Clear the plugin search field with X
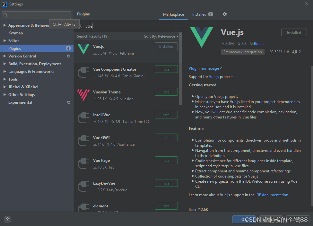The height and width of the screenshot is (226, 313). point(176,26)
